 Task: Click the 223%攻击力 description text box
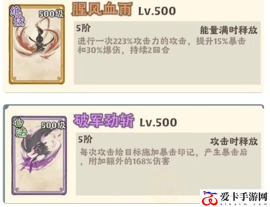coord(167,53)
